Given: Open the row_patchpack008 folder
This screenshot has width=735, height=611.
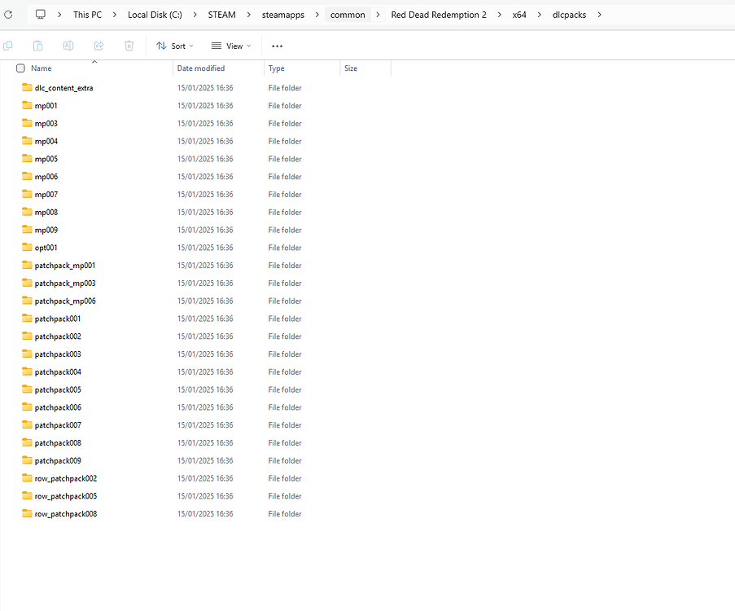Looking at the screenshot, I should click(x=67, y=513).
